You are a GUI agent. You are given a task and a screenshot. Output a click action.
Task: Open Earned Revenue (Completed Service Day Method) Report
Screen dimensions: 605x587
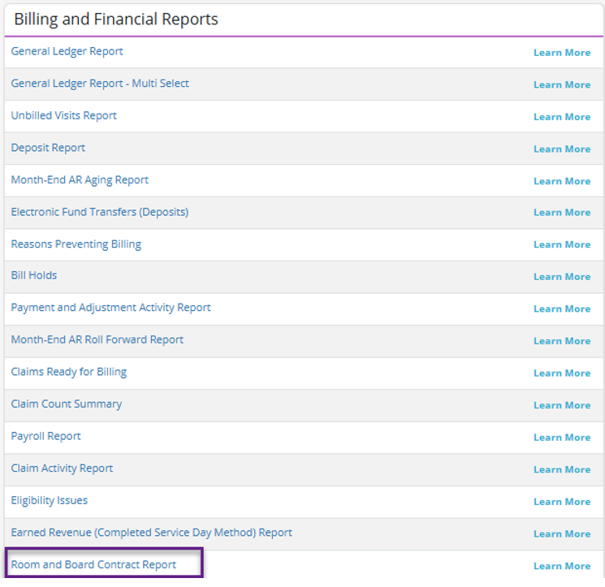[x=151, y=533]
